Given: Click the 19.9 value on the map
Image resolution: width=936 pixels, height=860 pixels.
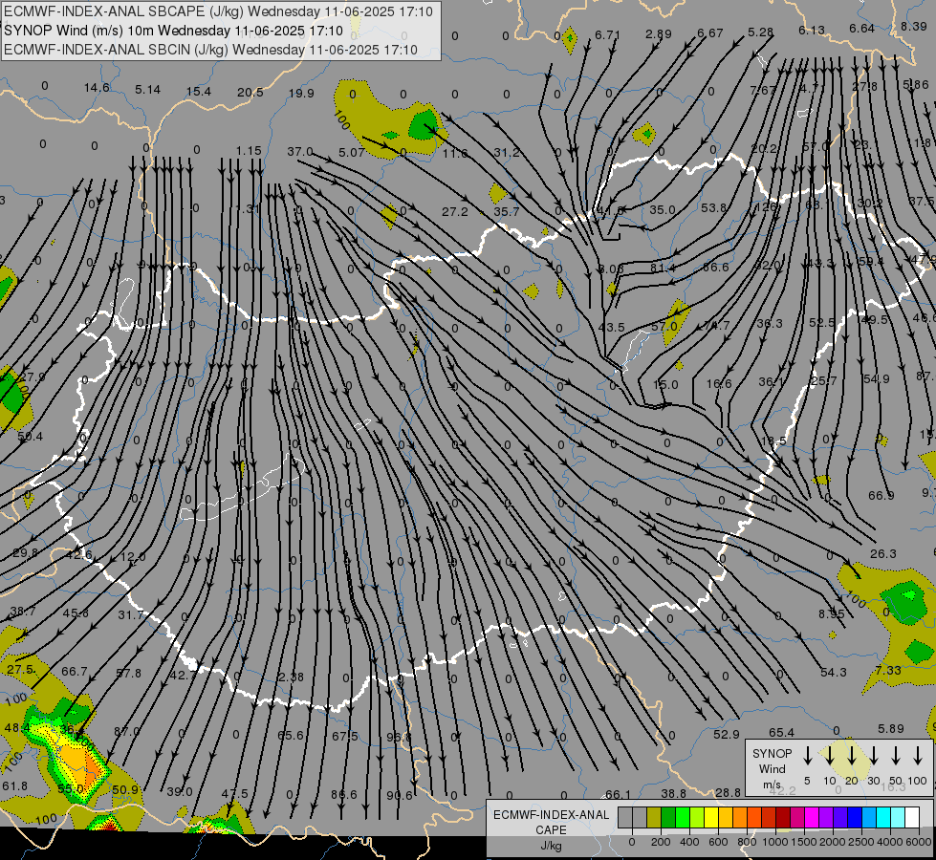Looking at the screenshot, I should point(301,93).
